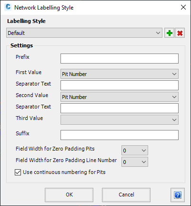
Task: Open help with the blue question mark icon
Action: click(178, 195)
